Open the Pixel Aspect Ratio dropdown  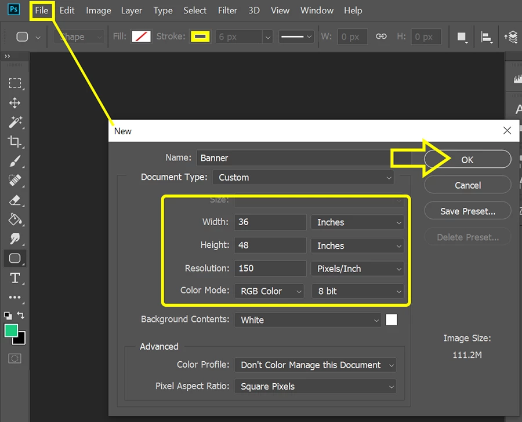316,387
